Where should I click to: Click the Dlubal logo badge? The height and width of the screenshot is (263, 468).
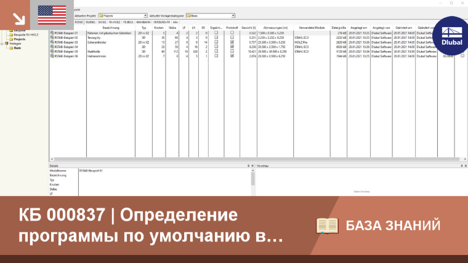[451, 36]
